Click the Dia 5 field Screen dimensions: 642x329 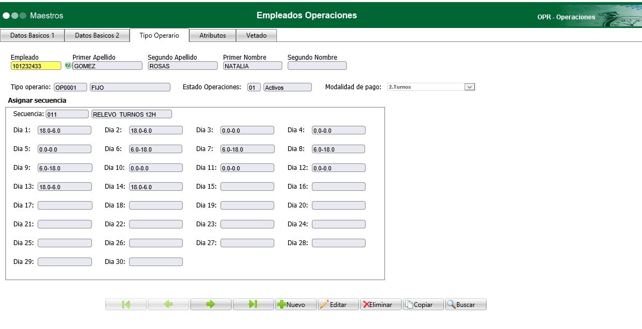(65, 149)
